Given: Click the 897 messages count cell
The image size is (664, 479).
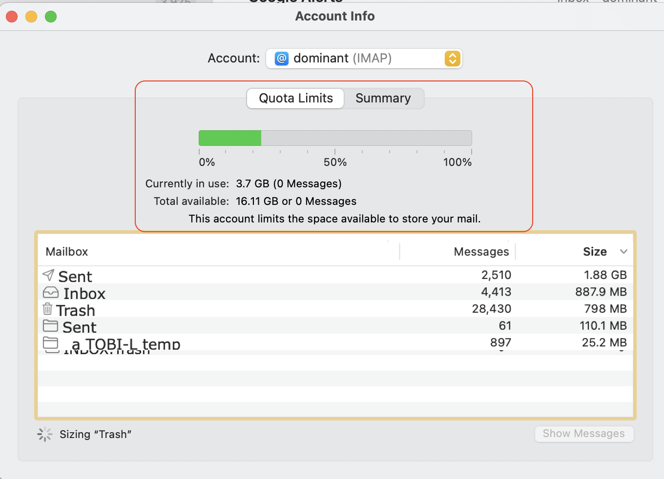Looking at the screenshot, I should 500,342.
